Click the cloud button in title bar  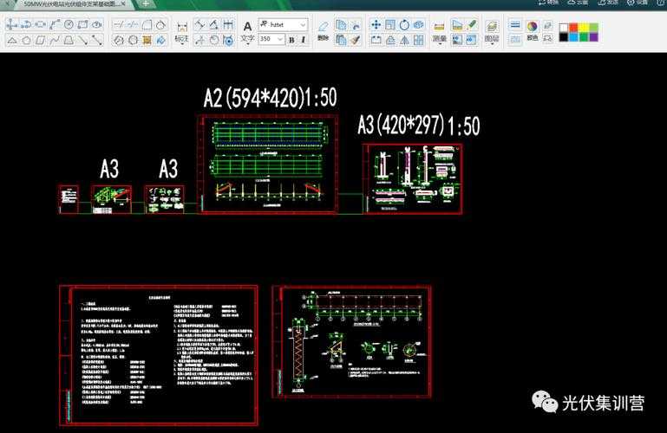coord(578,3)
